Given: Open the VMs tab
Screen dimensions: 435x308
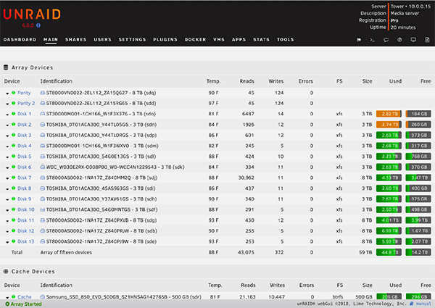Looking at the screenshot, I should [x=219, y=39].
